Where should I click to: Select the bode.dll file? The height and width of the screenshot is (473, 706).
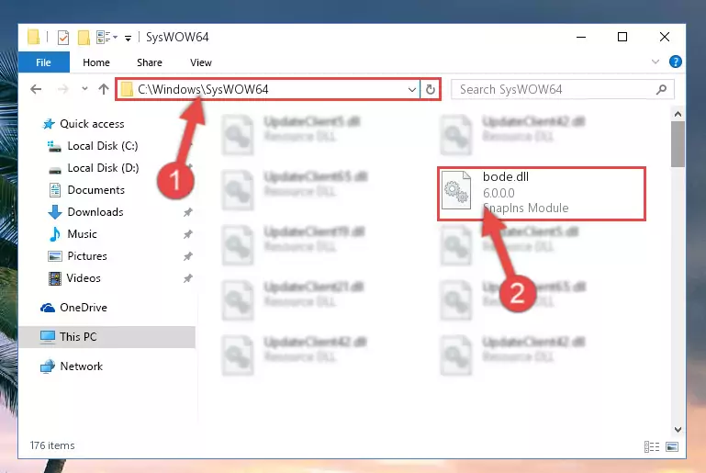point(542,194)
